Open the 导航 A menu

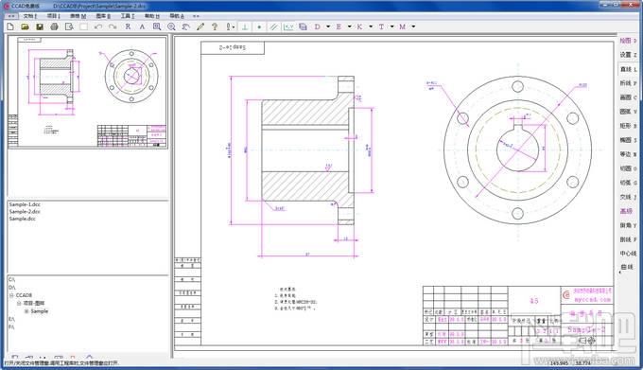pyautogui.click(x=177, y=16)
